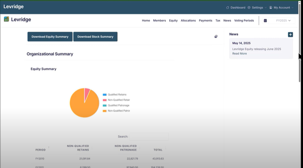
Task: Click the Levridge logo icon
Action: point(7,19)
